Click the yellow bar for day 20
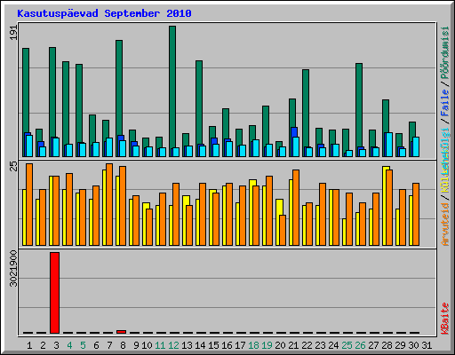Image resolution: width=455 pixels, height=355 pixels. [x=278, y=222]
